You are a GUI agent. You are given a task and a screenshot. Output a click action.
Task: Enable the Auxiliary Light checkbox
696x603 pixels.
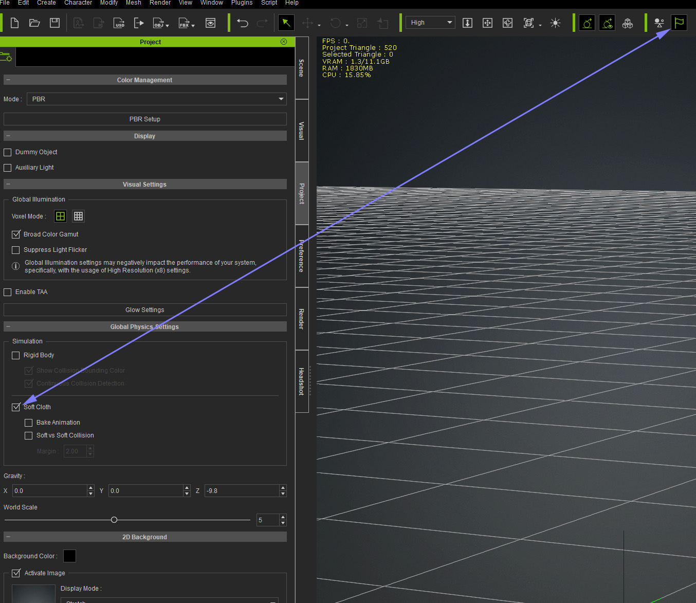[8, 168]
